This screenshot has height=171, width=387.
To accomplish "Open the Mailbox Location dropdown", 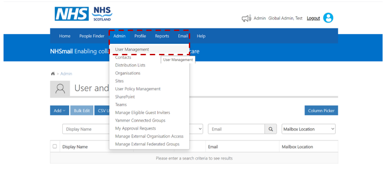I will tap(308, 129).
